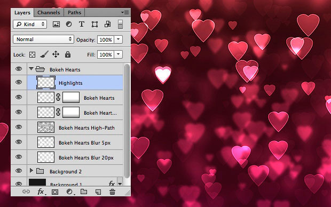Click the Background 2 group folder icon
Viewport: 331px width, 207px height.
tap(40, 171)
